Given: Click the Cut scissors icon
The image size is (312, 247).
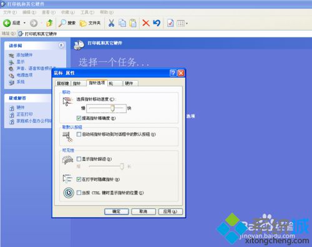Looking at the screenshot, I should coord(112,23).
